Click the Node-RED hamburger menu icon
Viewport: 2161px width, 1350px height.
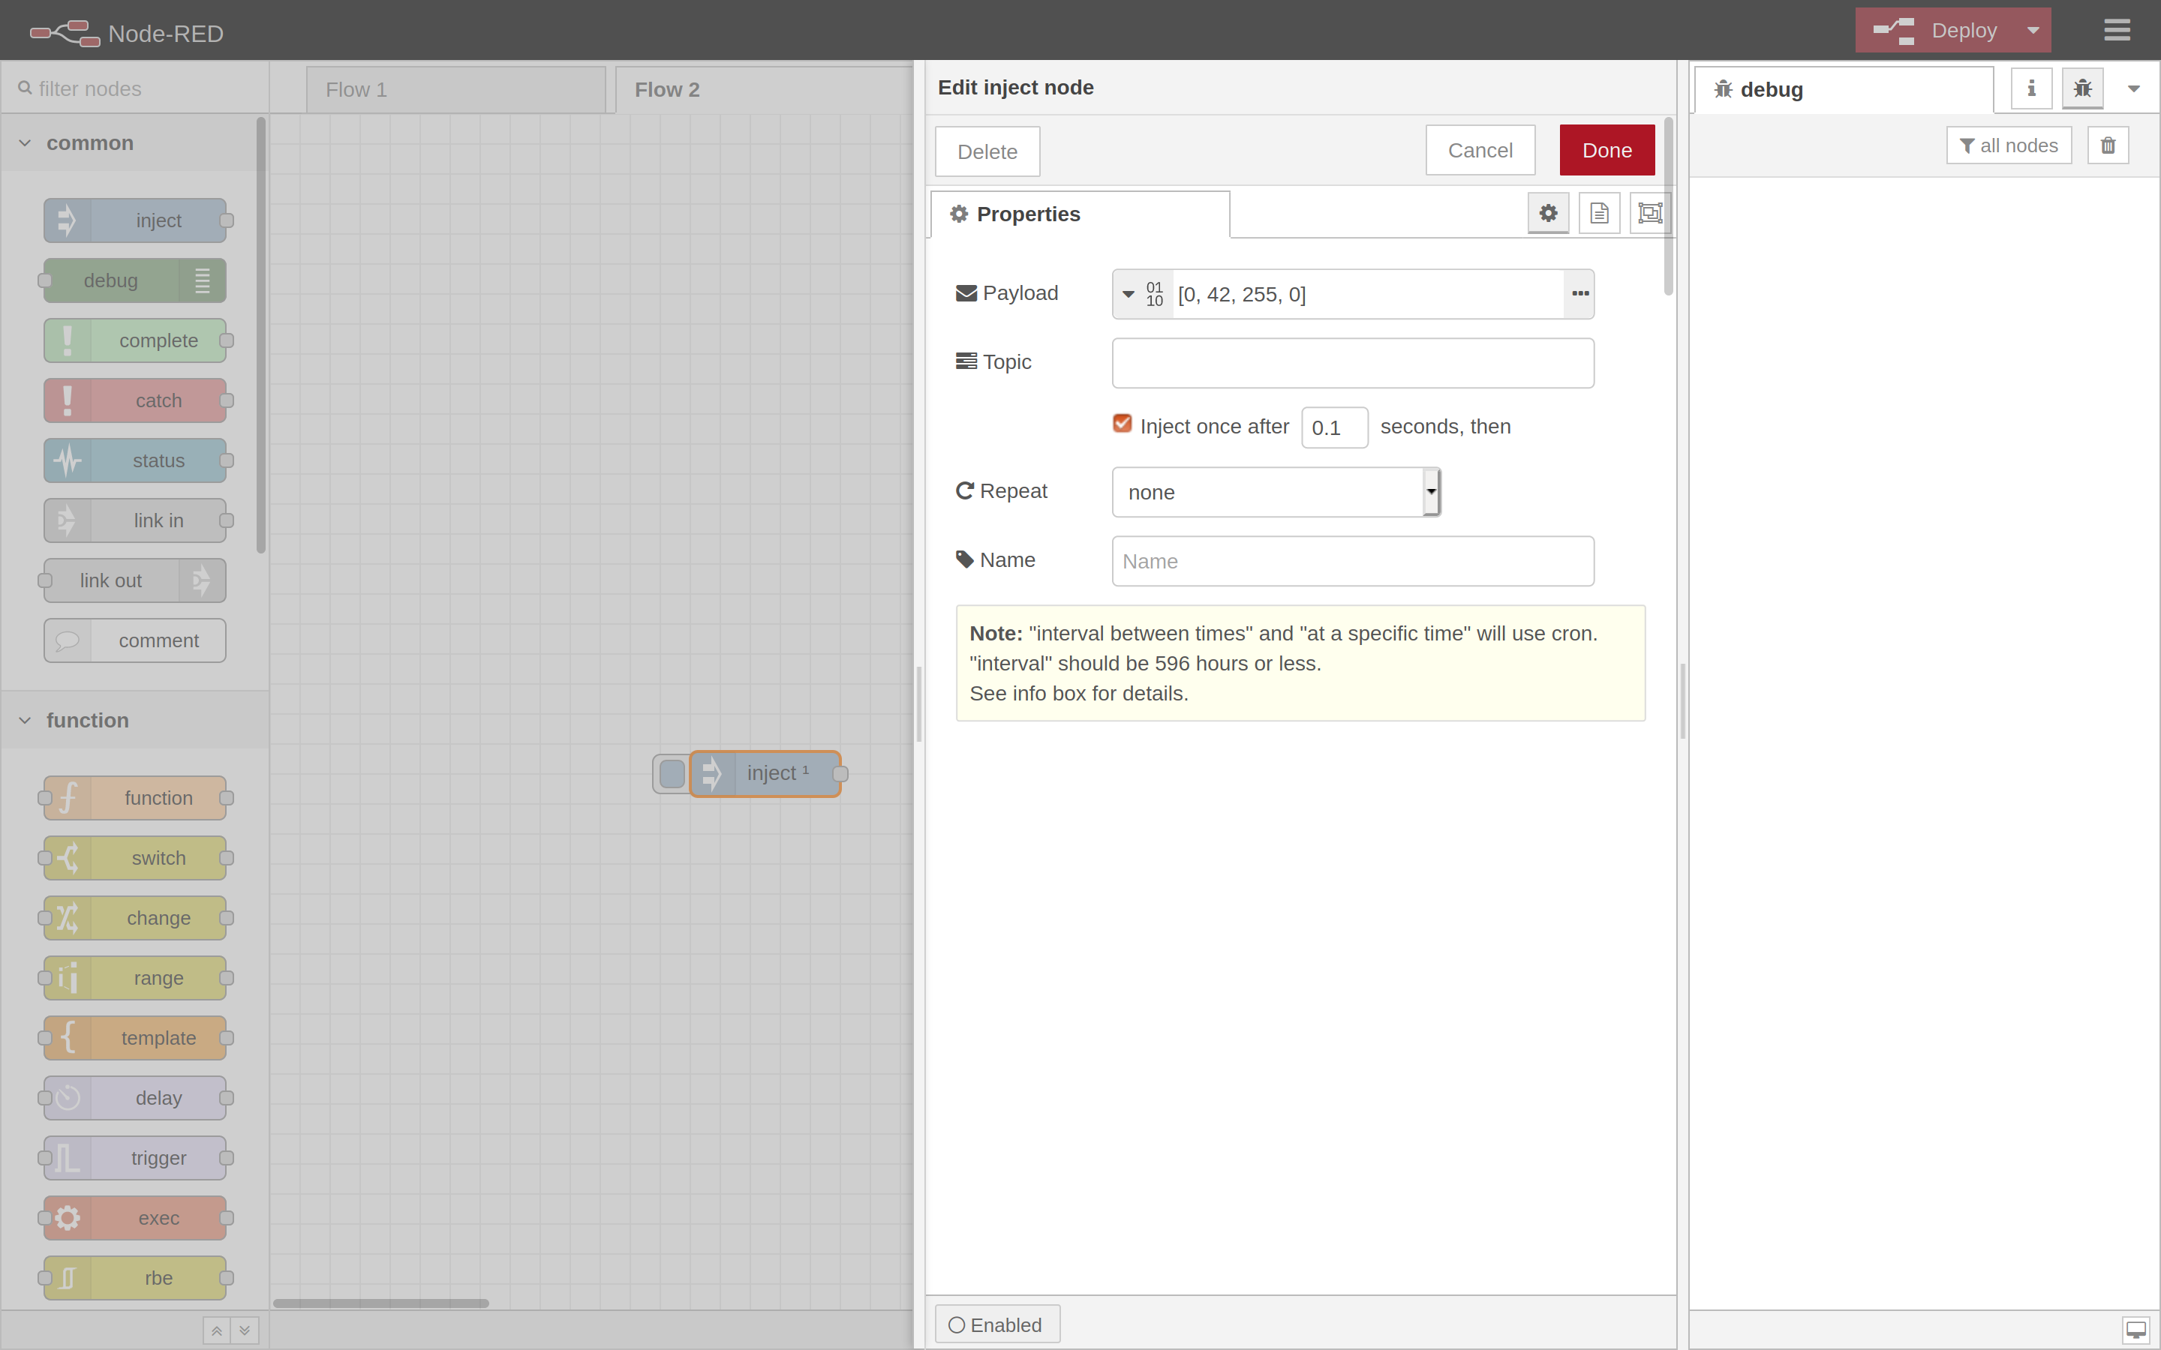(2117, 29)
